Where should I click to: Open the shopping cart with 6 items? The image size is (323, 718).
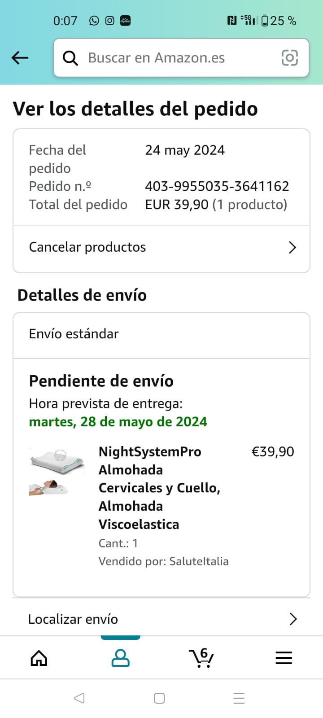tap(201, 658)
